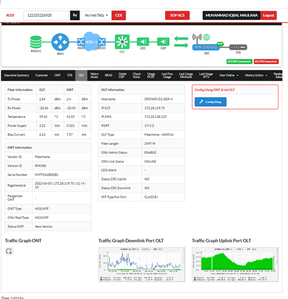Viewport: 288px width, 299px height.
Task: Click the IP OLT value 172.28.119.75
Action: click(154, 108)
